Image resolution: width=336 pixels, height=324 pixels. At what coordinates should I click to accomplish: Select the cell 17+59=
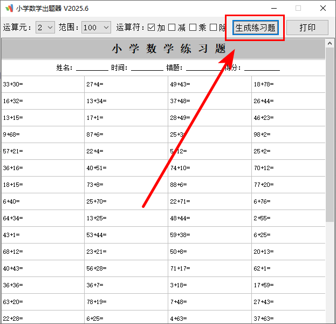pyautogui.click(x=289, y=285)
